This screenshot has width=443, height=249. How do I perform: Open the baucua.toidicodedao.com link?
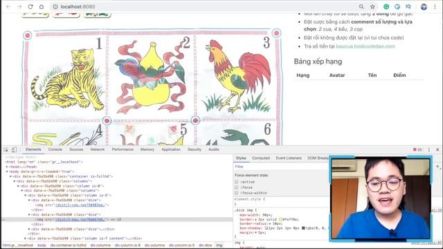pos(365,46)
